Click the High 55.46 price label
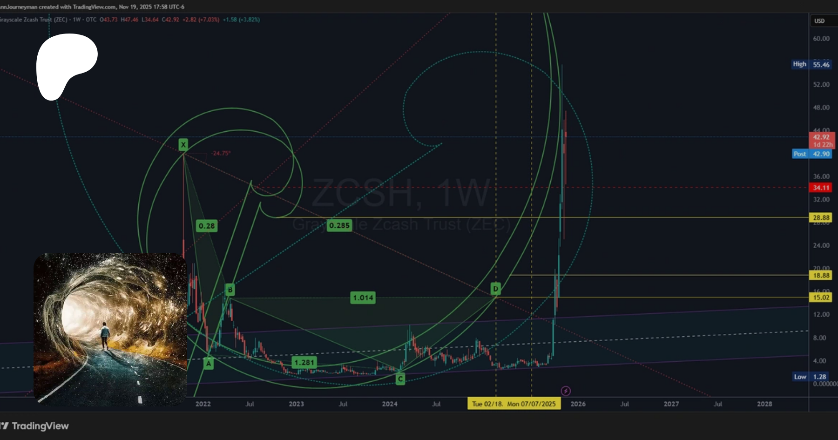 [812, 64]
